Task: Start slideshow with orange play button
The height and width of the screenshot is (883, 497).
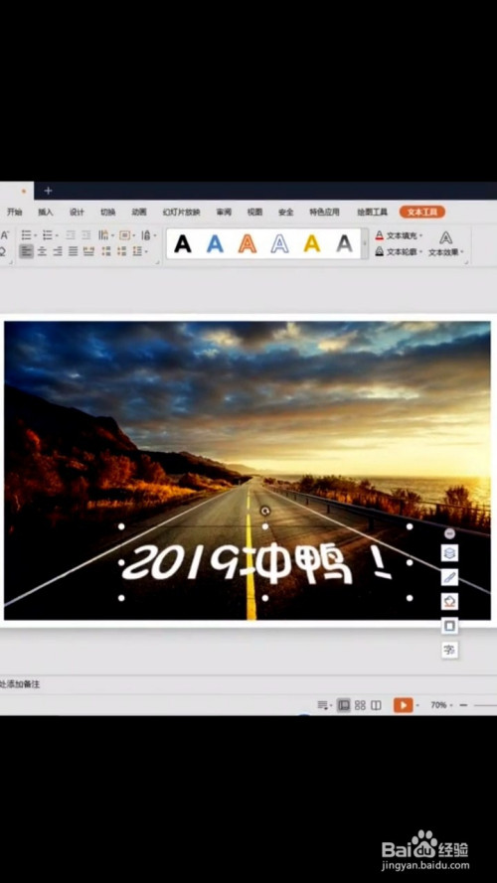Action: pyautogui.click(x=403, y=705)
